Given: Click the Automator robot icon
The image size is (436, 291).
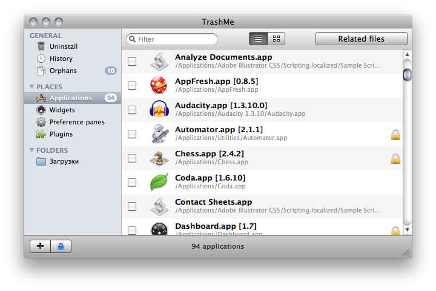Looking at the screenshot, I should point(160,133).
